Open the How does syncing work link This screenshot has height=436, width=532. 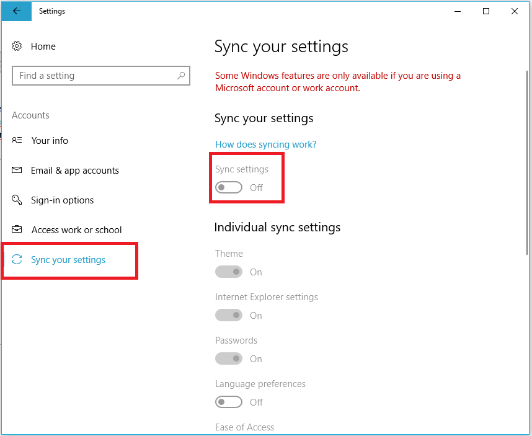coord(265,145)
